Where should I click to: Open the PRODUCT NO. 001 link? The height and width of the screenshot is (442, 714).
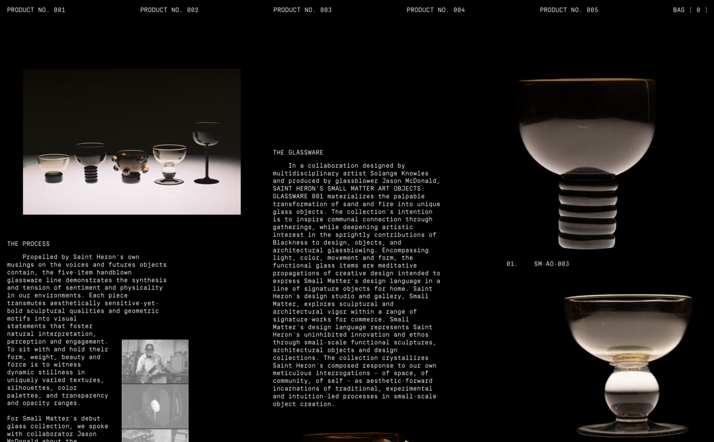coord(36,10)
